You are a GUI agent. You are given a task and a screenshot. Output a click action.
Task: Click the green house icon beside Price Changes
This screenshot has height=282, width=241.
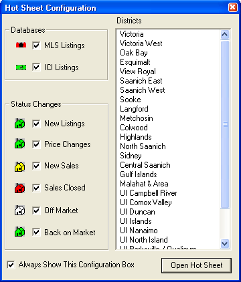19,144
